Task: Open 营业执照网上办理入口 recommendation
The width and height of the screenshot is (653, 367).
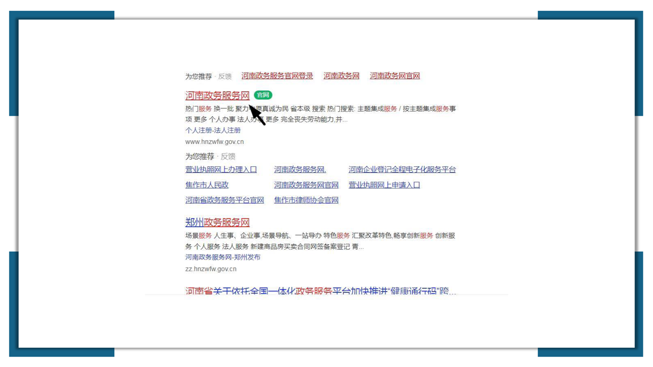Action: [221, 170]
